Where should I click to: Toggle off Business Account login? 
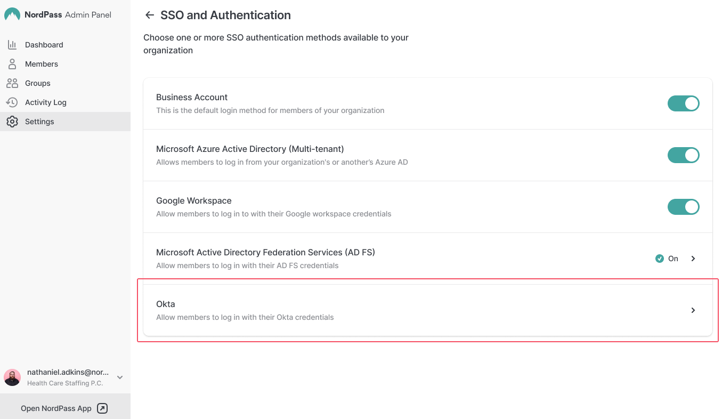(x=684, y=103)
